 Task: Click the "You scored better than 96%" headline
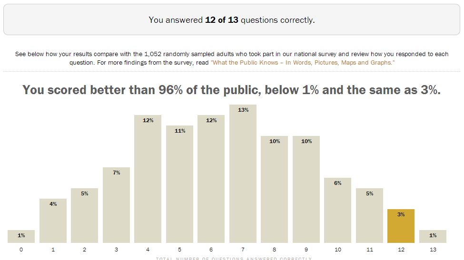click(x=232, y=90)
